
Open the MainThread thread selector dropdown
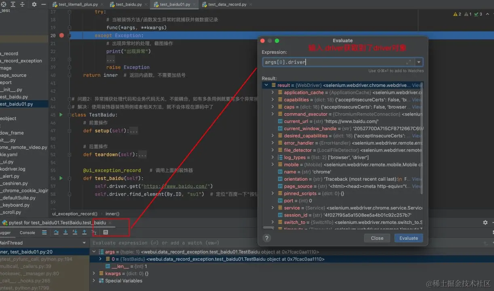pos(84,243)
